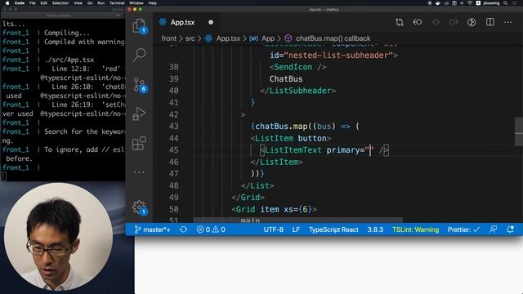The height and width of the screenshot is (294, 523).
Task: Open notifications bell in status bar
Action: [510, 229]
